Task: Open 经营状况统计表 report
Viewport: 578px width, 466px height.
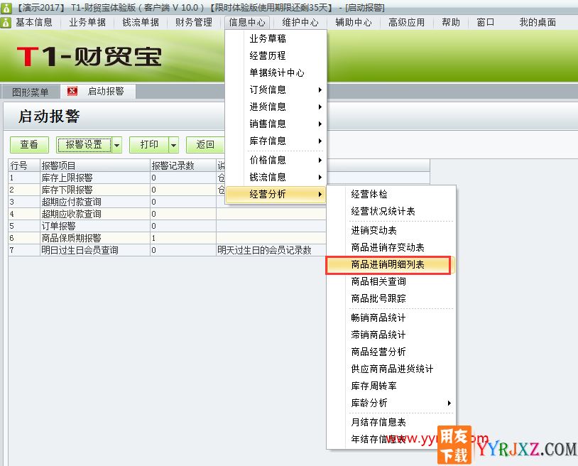Action: (x=391, y=211)
